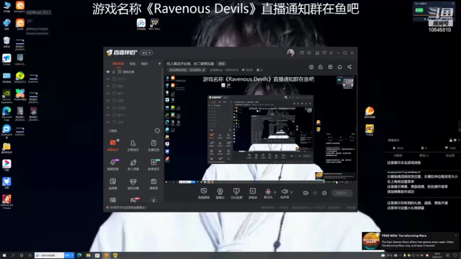
Task: Open the 弹幕秀 tool
Action: coord(153,184)
